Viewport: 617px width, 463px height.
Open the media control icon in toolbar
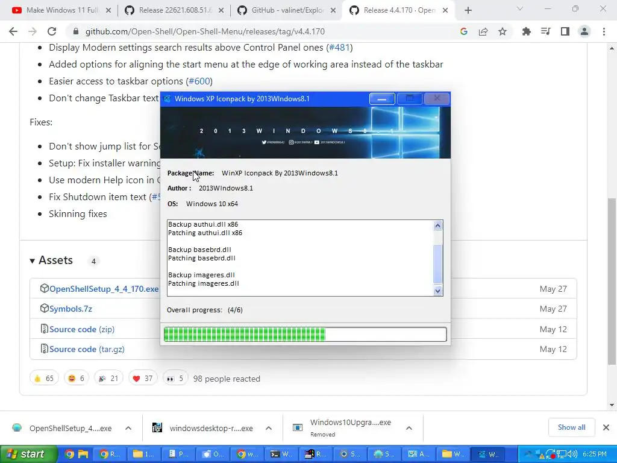[546, 31]
